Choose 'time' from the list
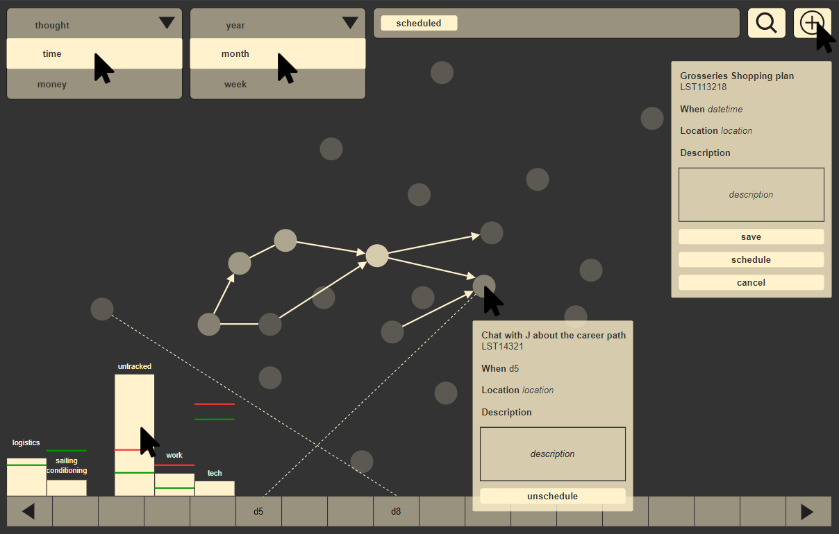Screen dimensions: 839x534 point(52,54)
